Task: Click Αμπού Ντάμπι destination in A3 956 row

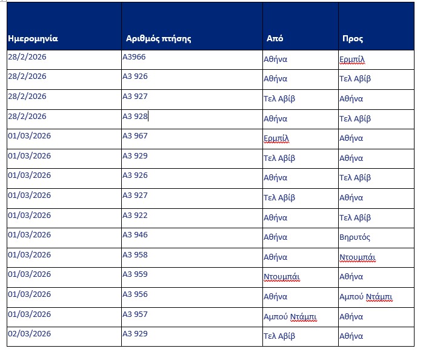Action: 366,297
